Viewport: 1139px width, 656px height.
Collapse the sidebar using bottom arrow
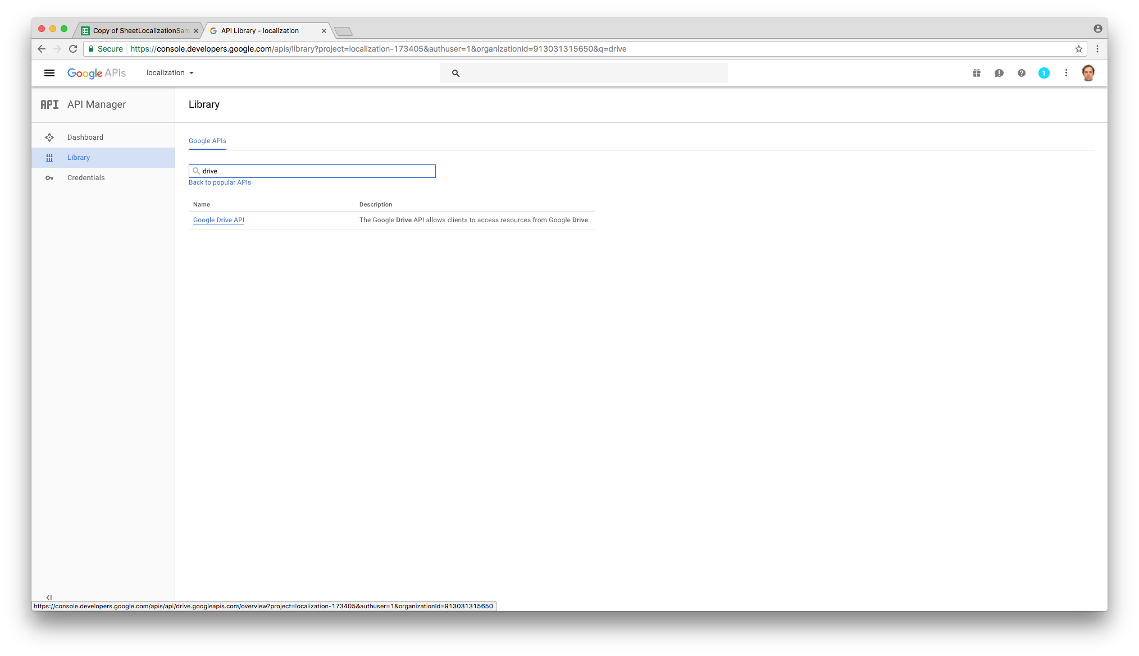49,598
